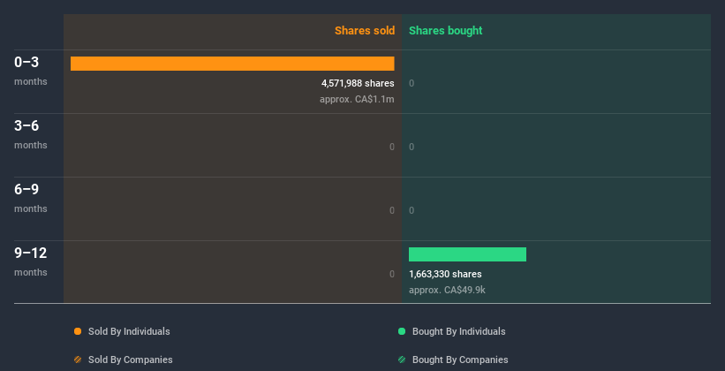Click the 9–12 months row label
The height and width of the screenshot is (371, 725).
coord(31,261)
